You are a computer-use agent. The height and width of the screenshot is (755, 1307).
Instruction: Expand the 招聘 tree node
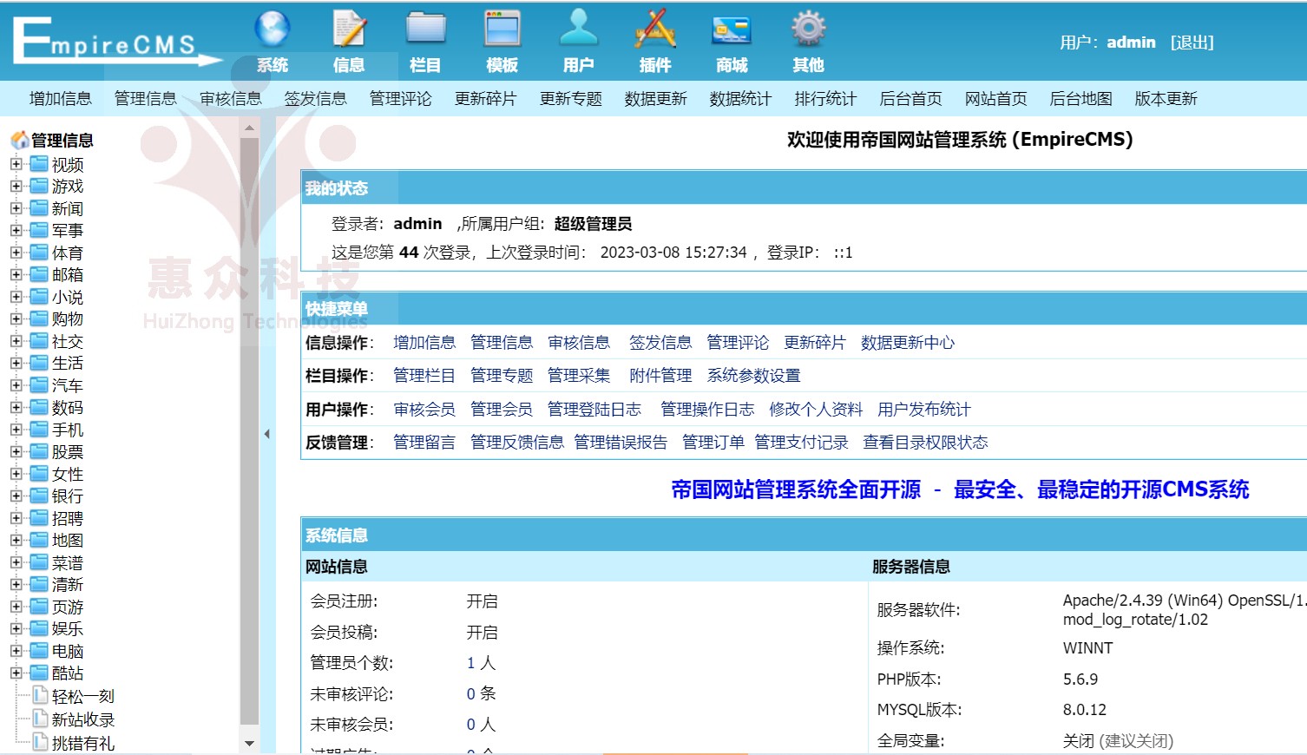(16, 518)
